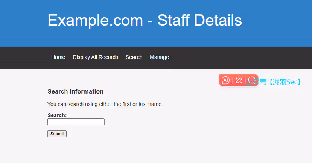Click the bold Search: field label
312x163 pixels.
point(57,115)
